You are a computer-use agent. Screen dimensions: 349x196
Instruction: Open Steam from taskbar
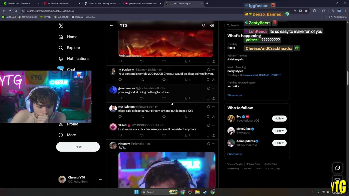(205, 192)
